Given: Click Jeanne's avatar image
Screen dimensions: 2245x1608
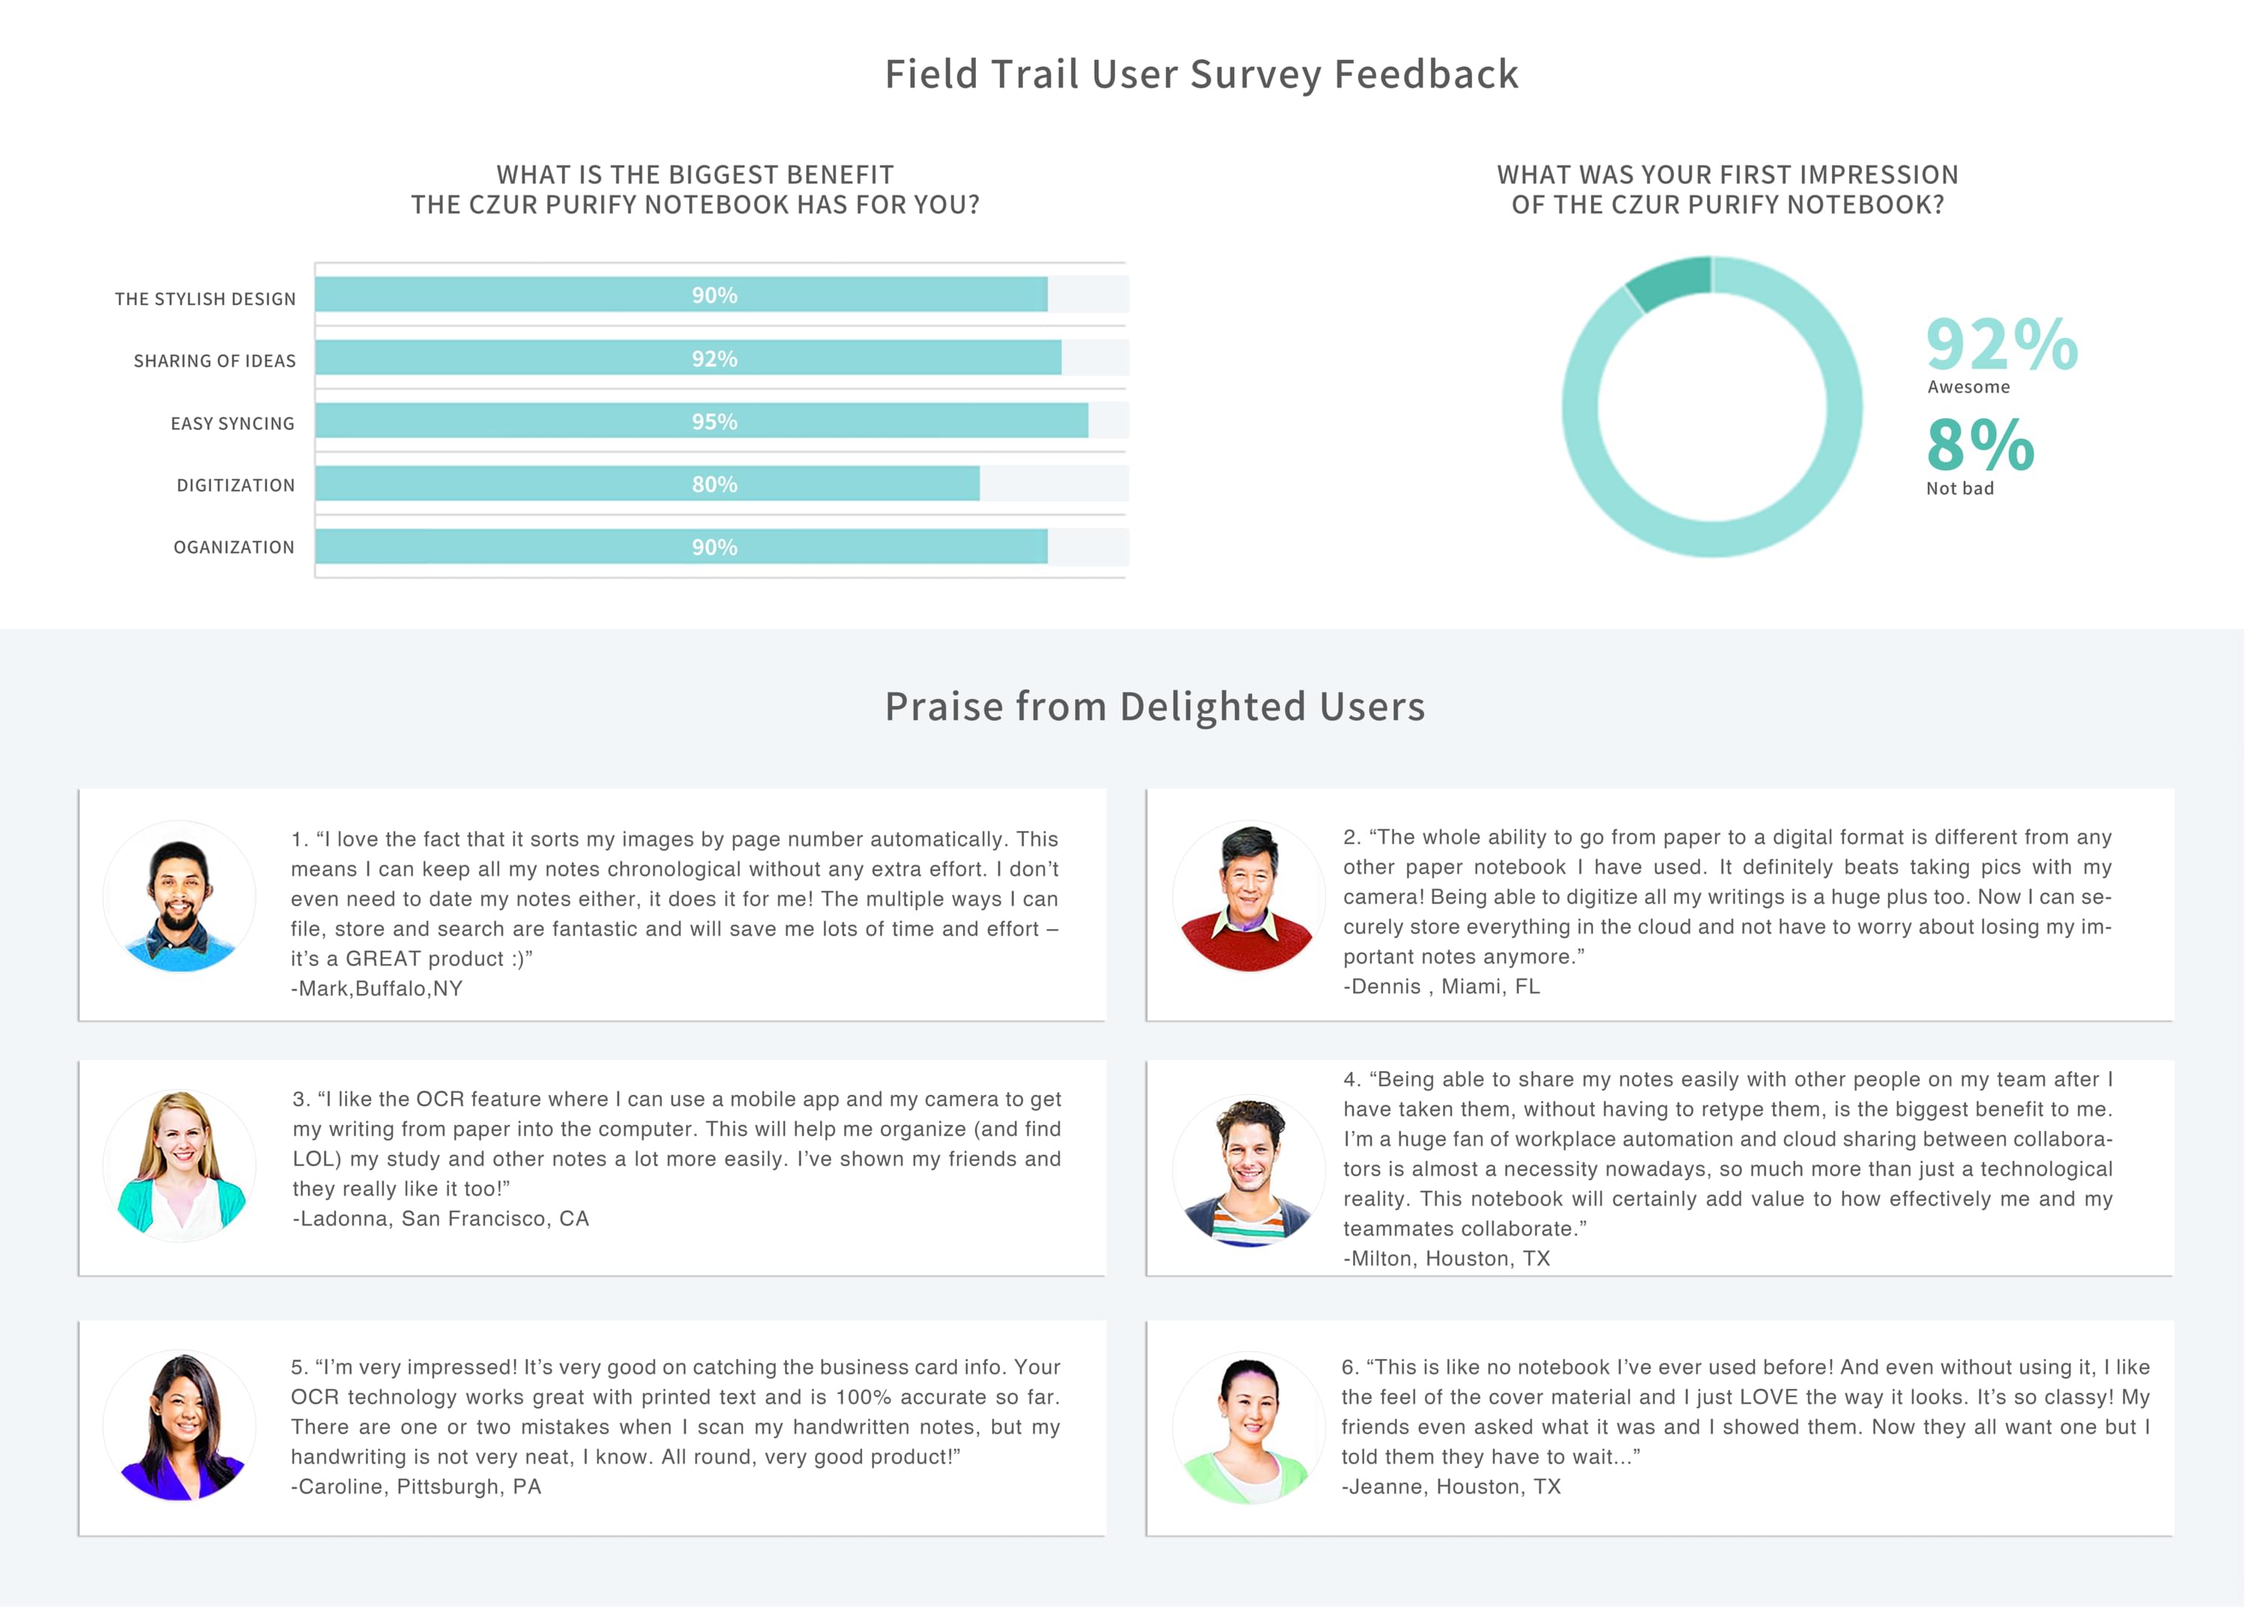Looking at the screenshot, I should 1248,1428.
